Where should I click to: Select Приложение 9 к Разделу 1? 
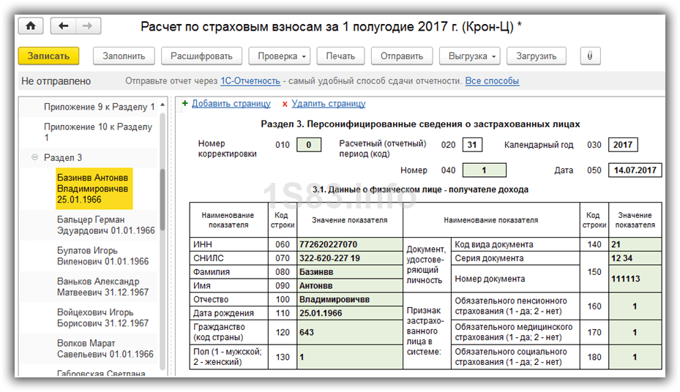[x=99, y=107]
